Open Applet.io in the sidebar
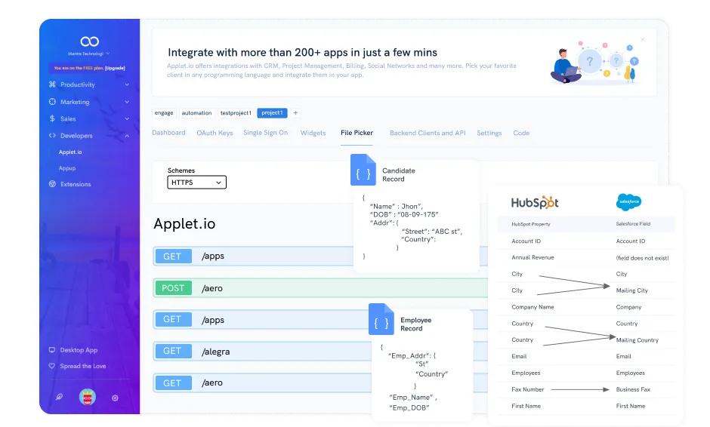 70,152
